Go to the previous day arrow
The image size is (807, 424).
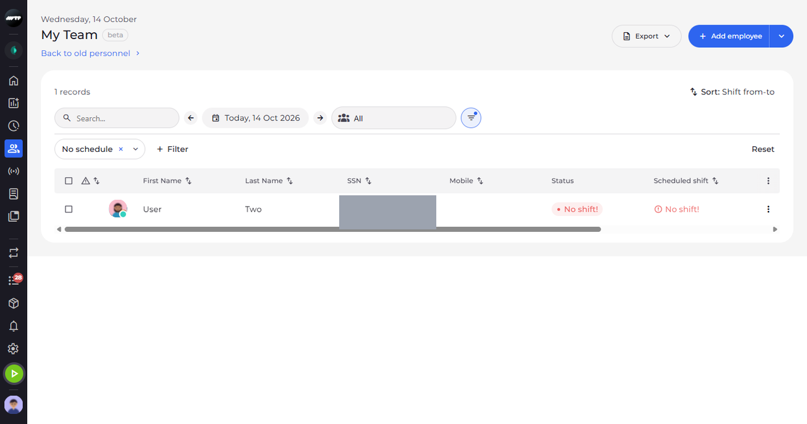(191, 118)
